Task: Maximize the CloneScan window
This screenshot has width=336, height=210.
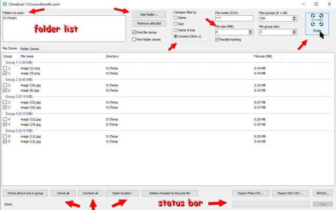Action: pos(316,4)
